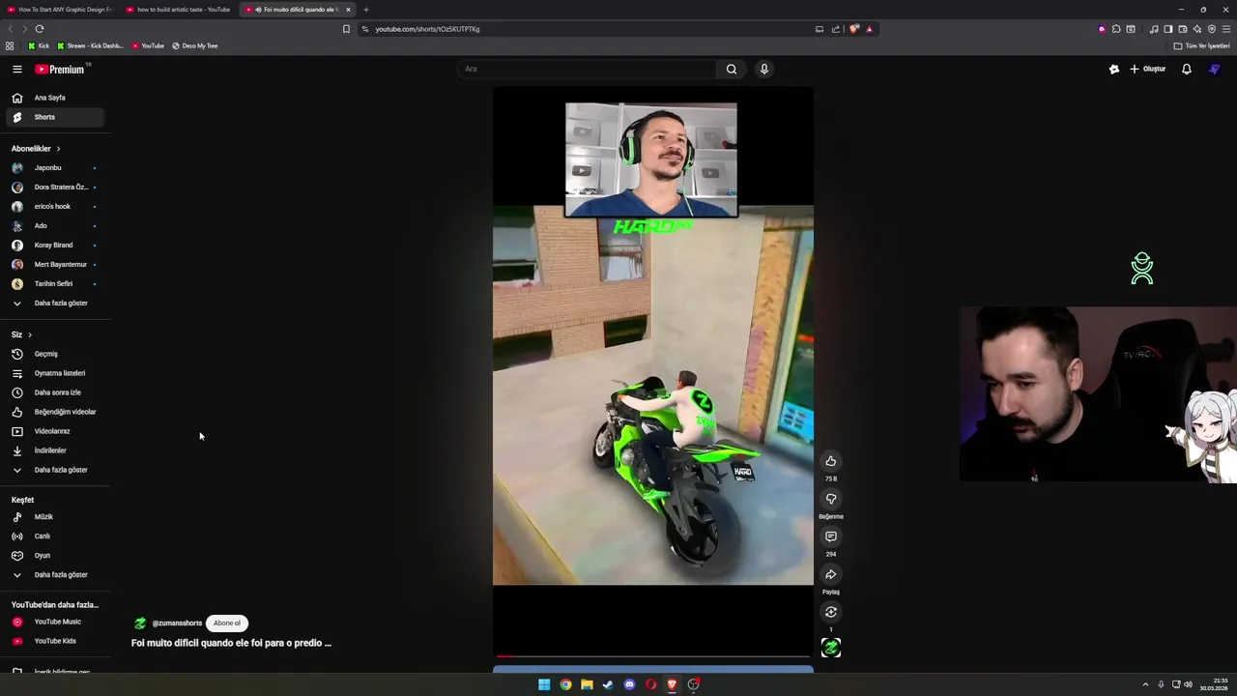Image resolution: width=1237 pixels, height=696 pixels.
Task: Open YouTube Music link in sidebar
Action: [54, 622]
